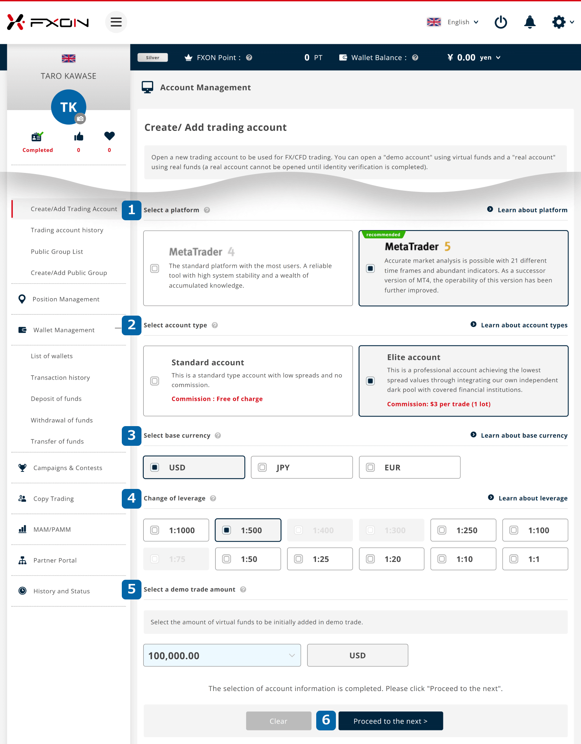Select the Standard account type
This screenshot has height=744, width=581.
click(x=248, y=381)
